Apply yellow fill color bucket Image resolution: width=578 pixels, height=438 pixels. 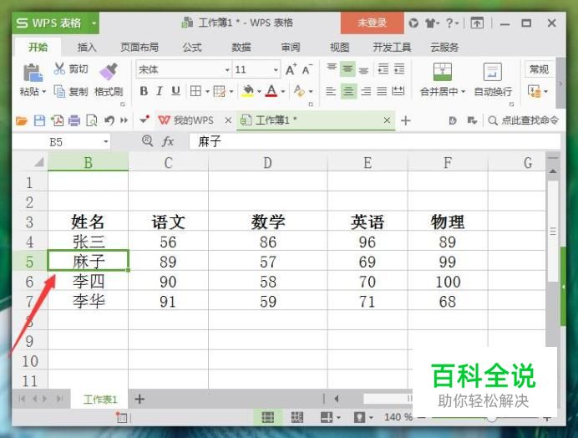[x=248, y=91]
